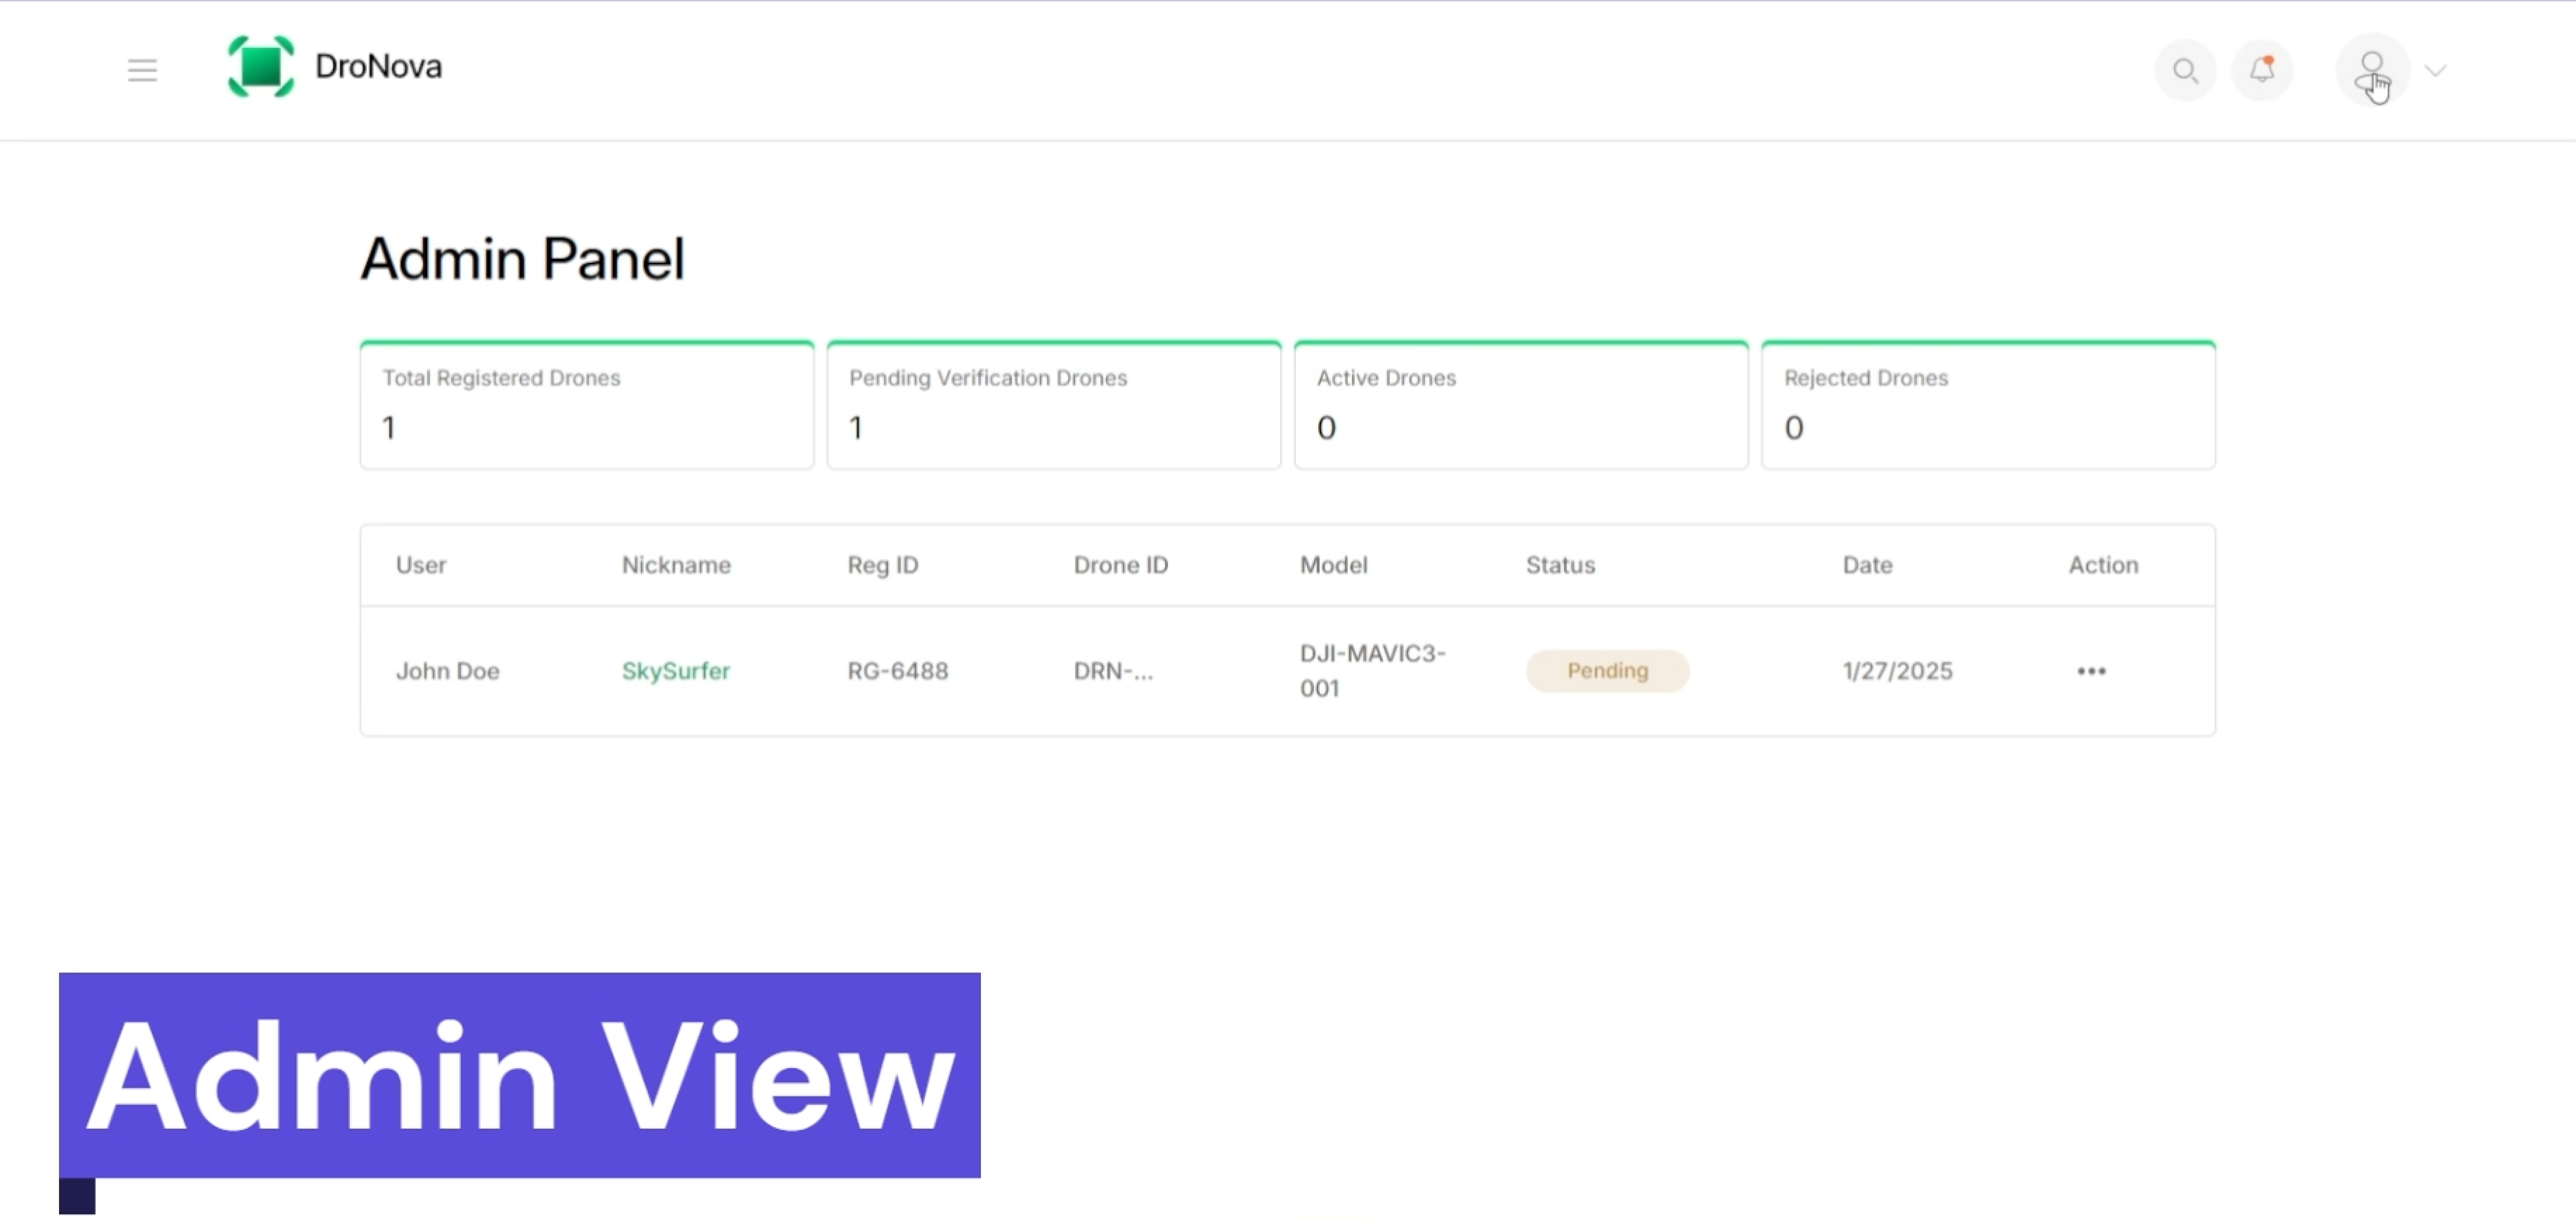Click the User column header

[x=421, y=565]
